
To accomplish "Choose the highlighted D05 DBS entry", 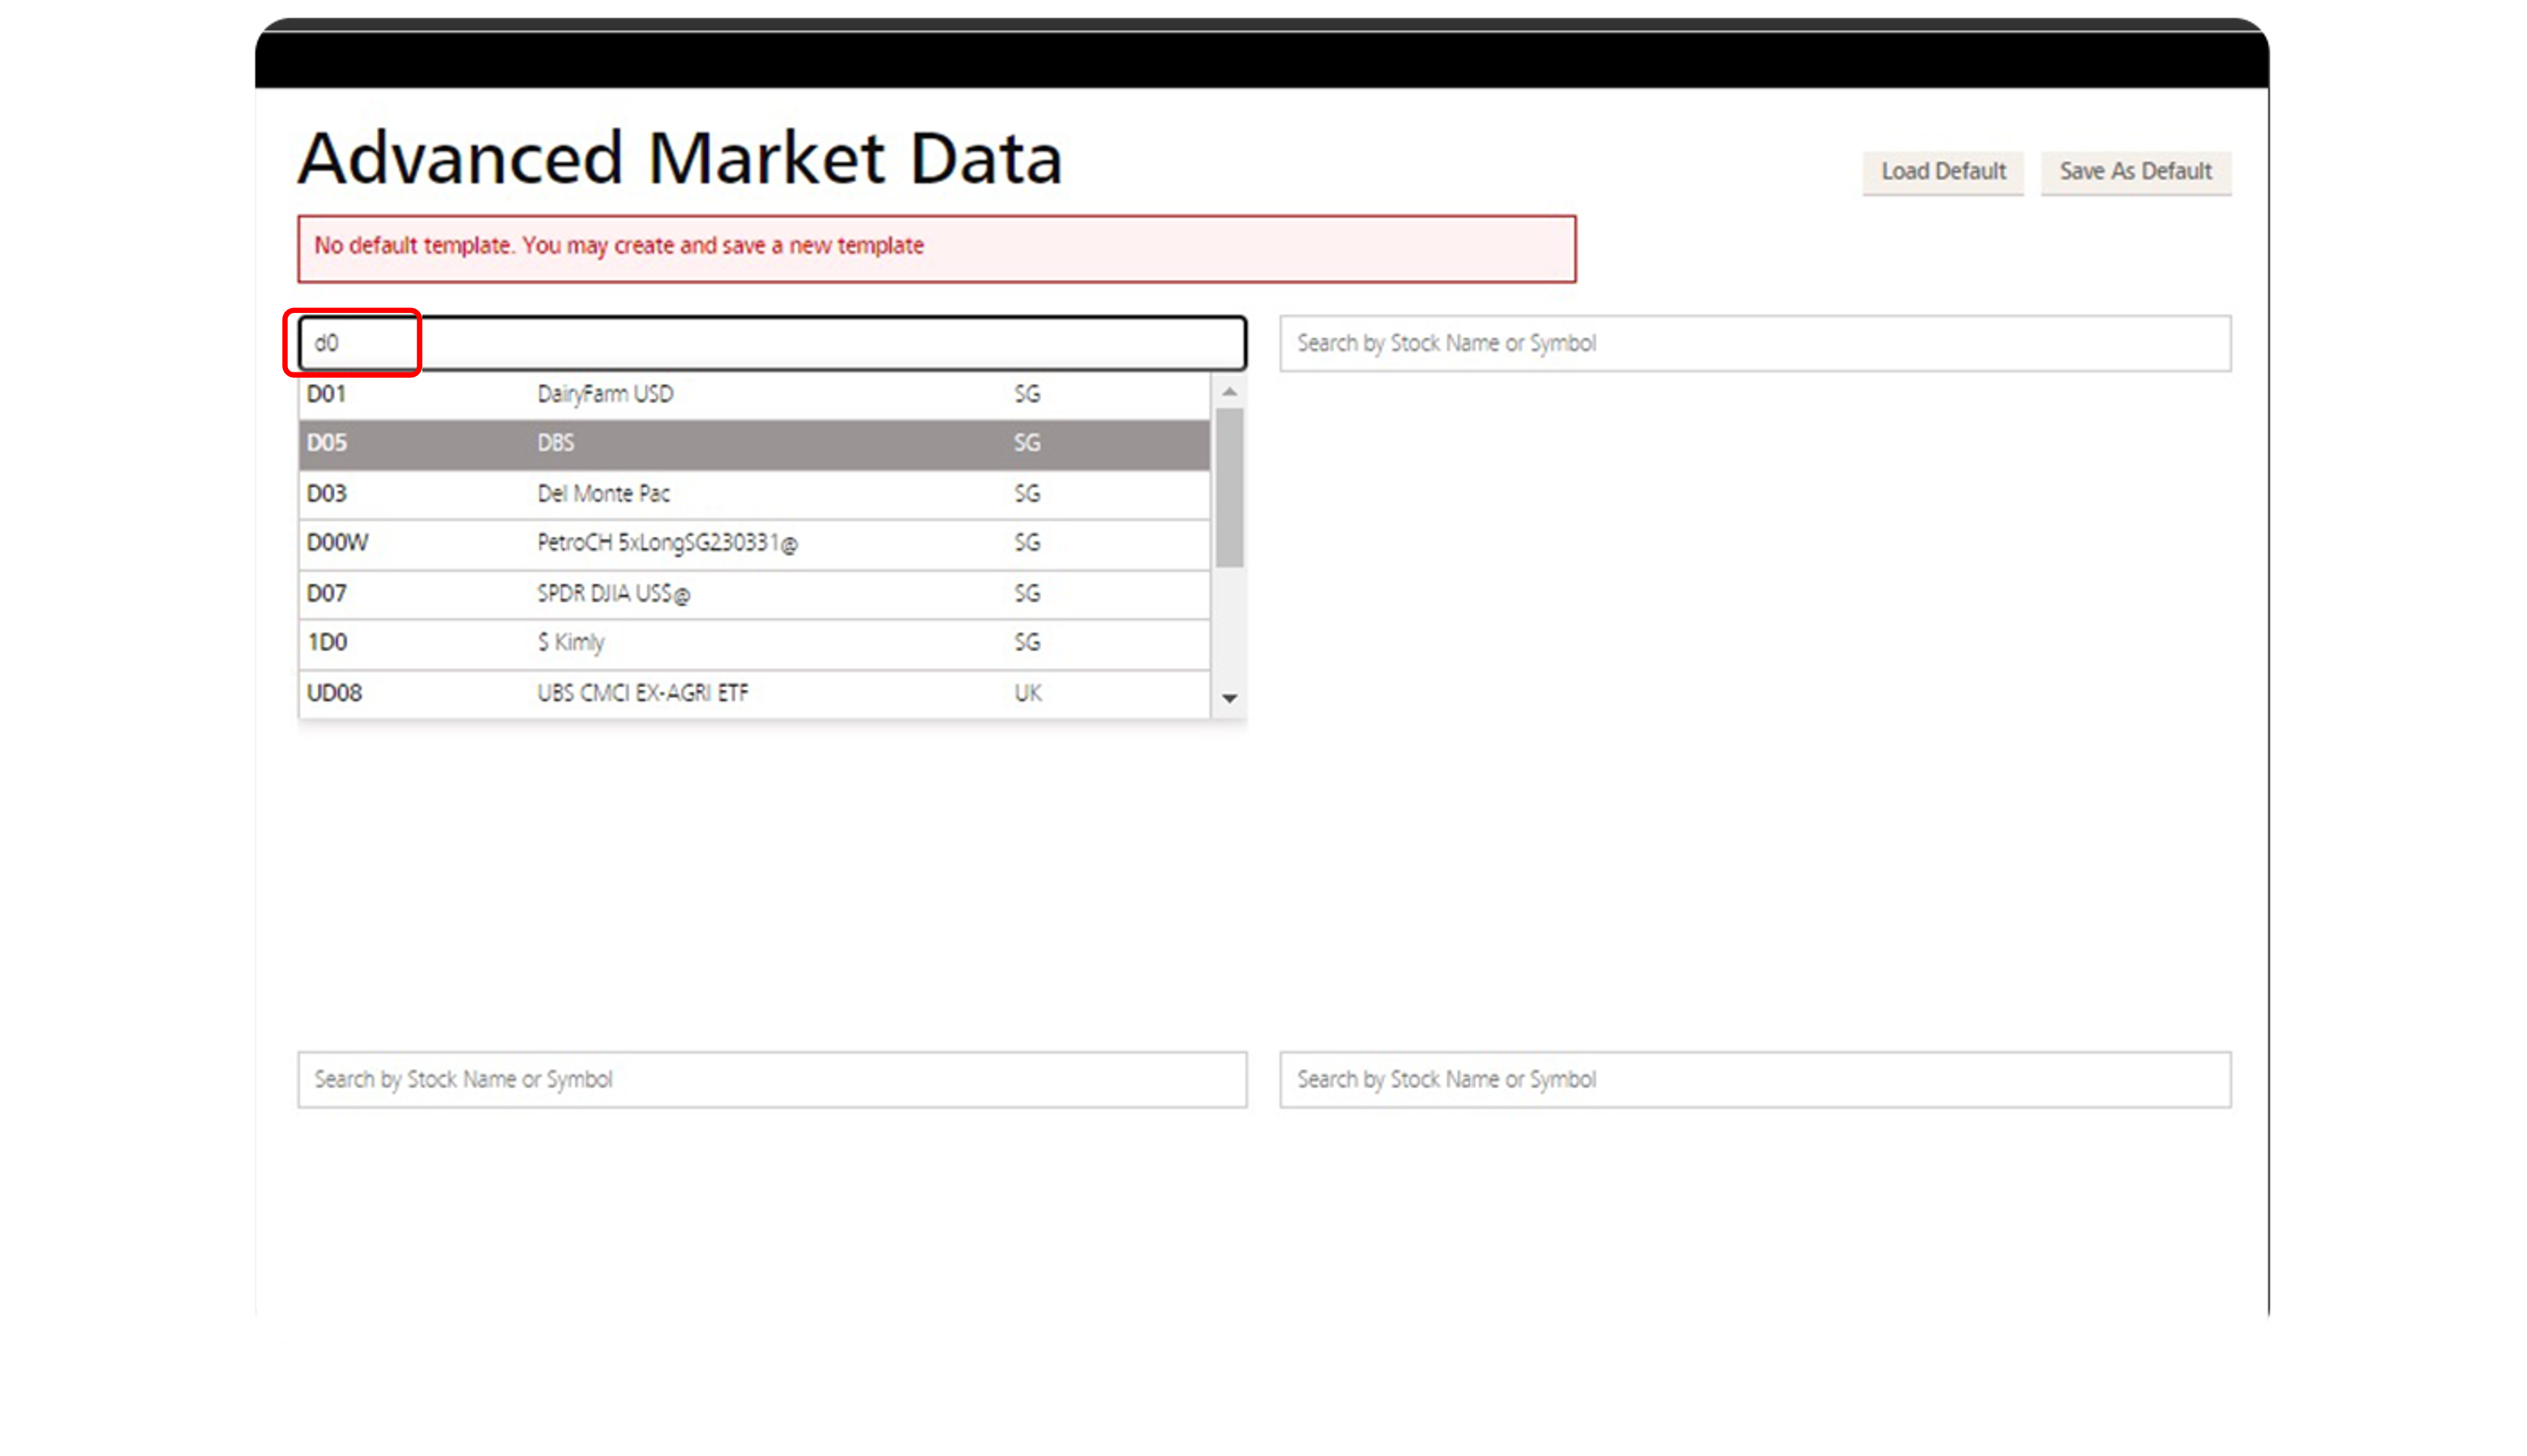I will click(x=754, y=443).
